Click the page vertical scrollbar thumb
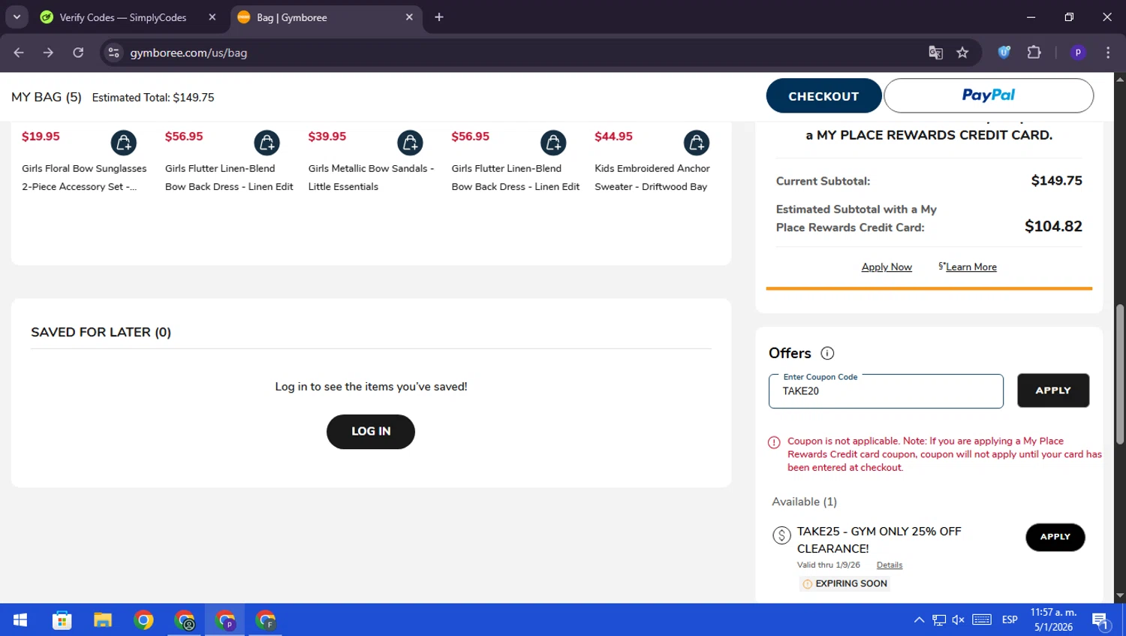 (1120, 374)
